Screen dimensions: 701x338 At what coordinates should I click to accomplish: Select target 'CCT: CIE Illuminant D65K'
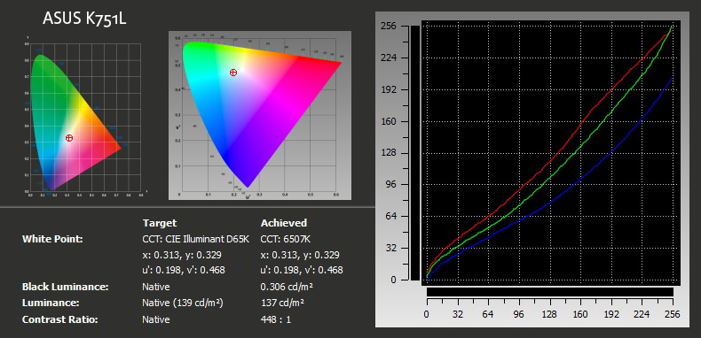pyautogui.click(x=195, y=239)
